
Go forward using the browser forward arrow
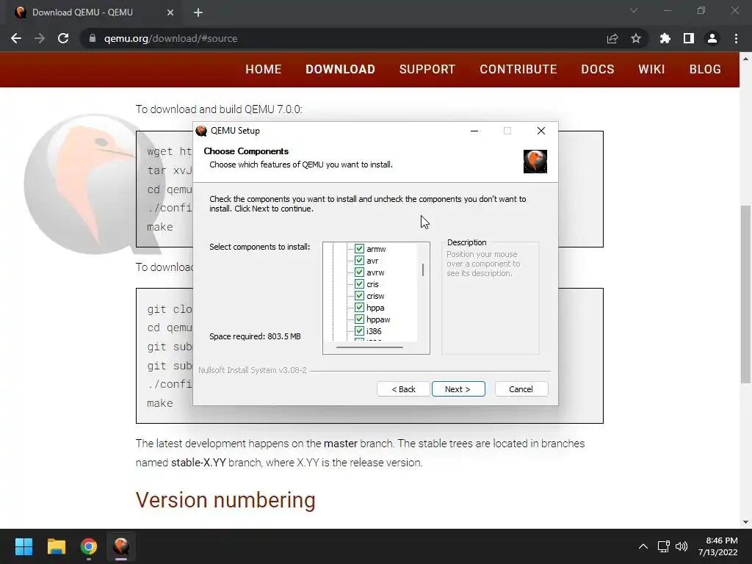tap(40, 38)
